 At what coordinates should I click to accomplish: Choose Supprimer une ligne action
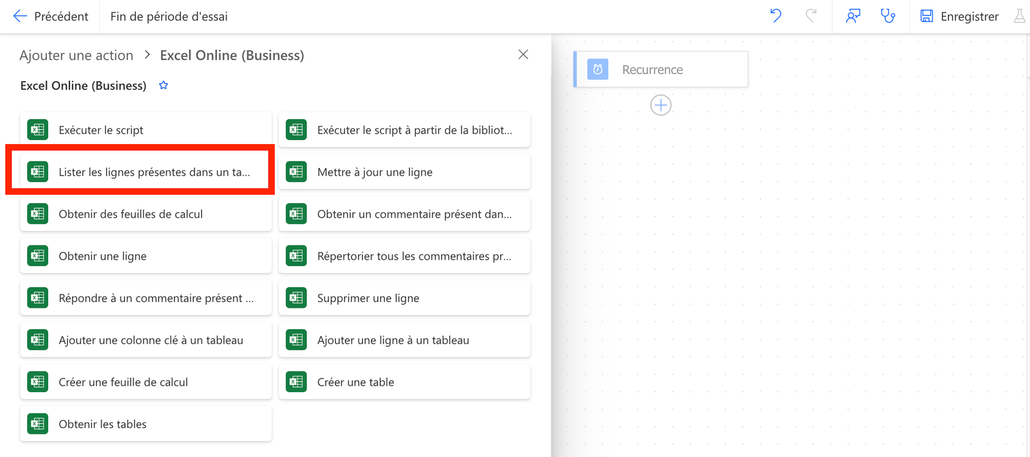[404, 298]
